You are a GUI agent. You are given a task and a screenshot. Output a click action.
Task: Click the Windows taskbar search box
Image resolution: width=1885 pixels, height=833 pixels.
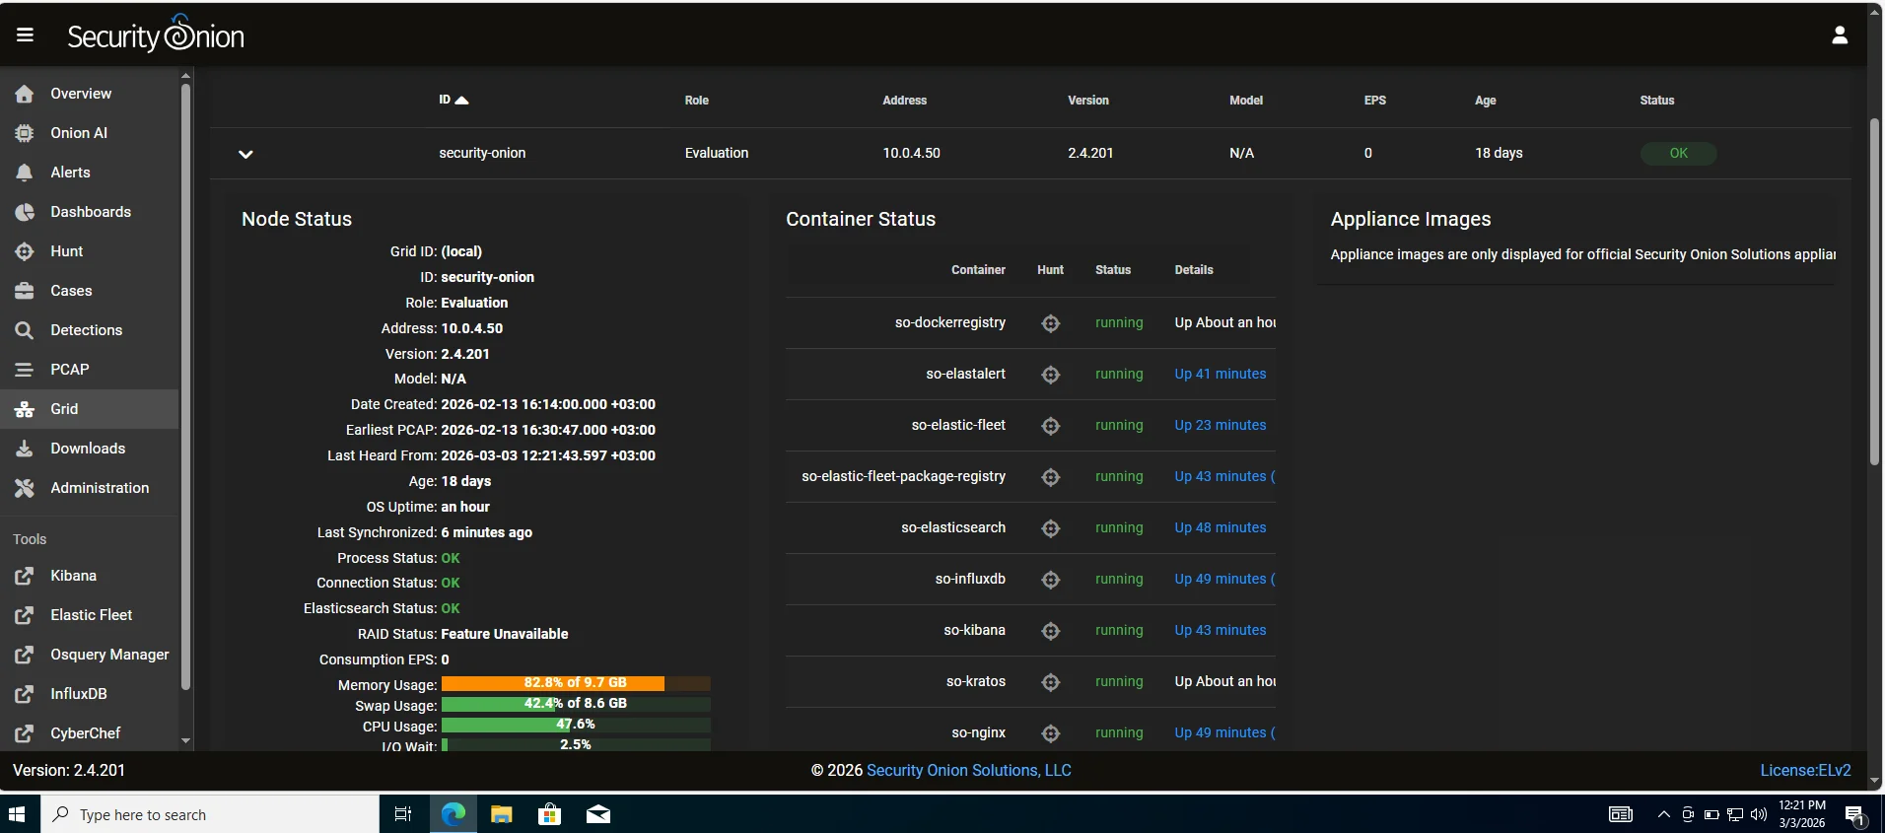pyautogui.click(x=209, y=814)
